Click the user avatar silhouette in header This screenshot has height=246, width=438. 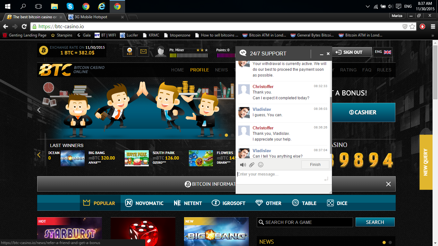click(x=161, y=52)
